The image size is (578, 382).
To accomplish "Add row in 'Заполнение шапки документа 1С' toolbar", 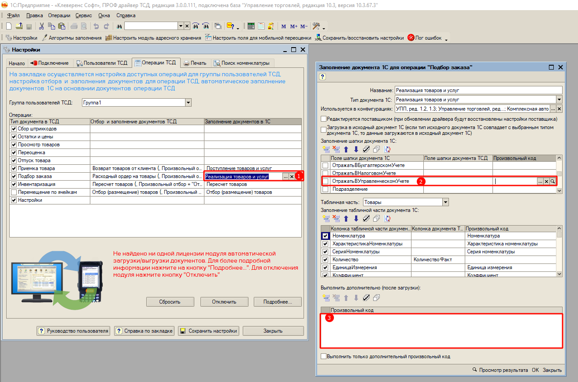I will (326, 149).
